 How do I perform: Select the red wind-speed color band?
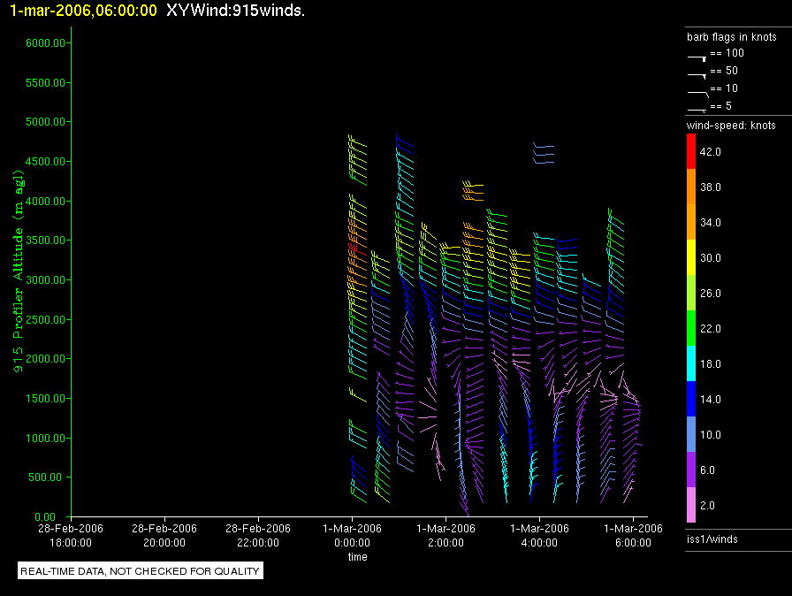point(692,151)
